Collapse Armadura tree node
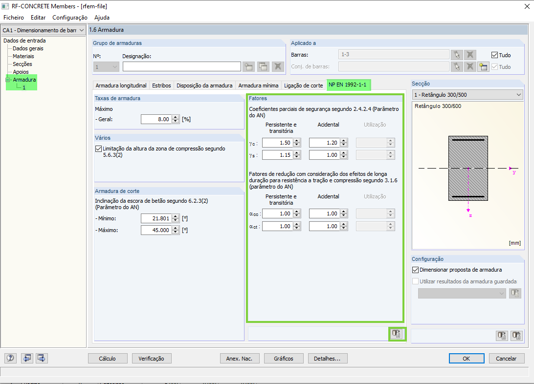The image size is (534, 384). point(8,80)
